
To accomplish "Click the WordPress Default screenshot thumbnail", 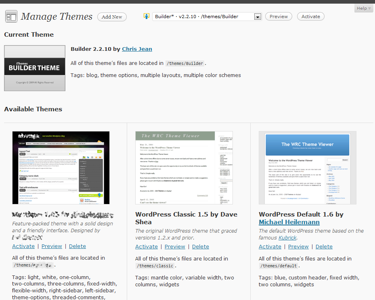I will coord(308,168).
